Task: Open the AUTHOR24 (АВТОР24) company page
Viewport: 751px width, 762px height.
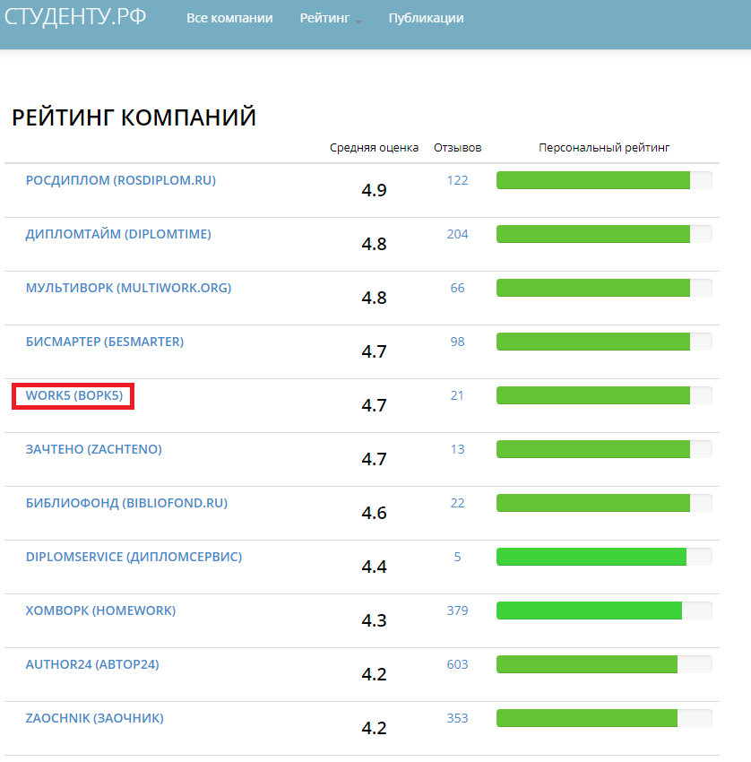Action: pos(92,664)
